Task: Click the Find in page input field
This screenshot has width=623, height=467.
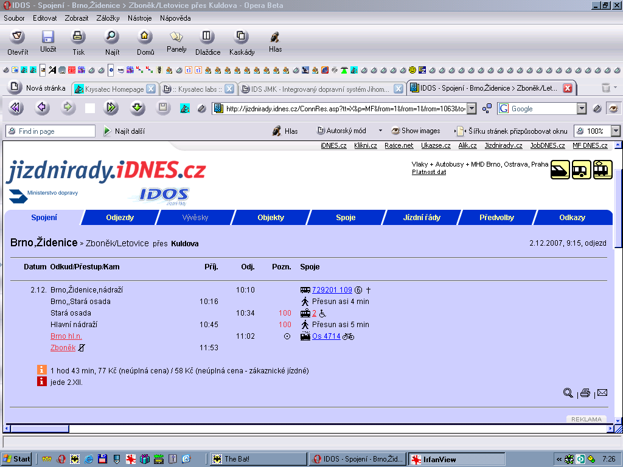Action: tap(50, 131)
